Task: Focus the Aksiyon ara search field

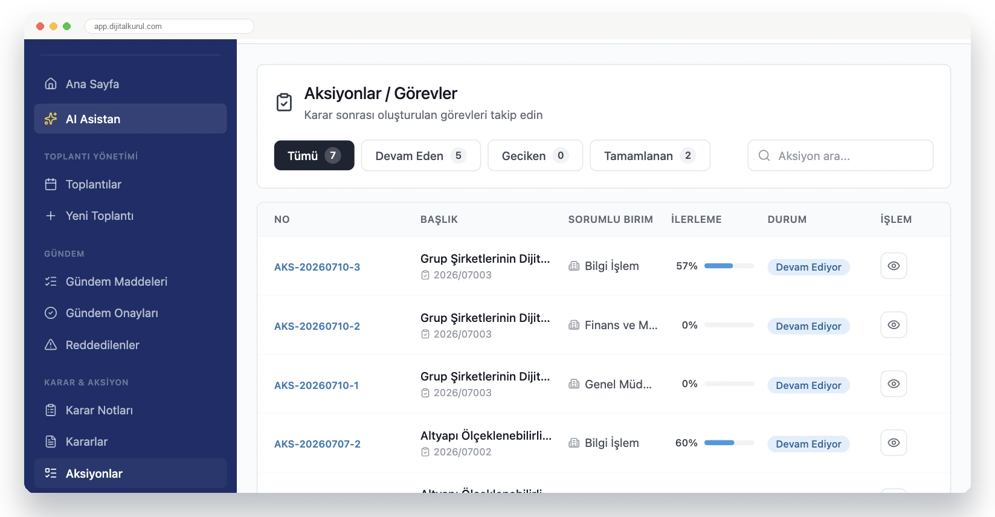Action: pyautogui.click(x=840, y=156)
